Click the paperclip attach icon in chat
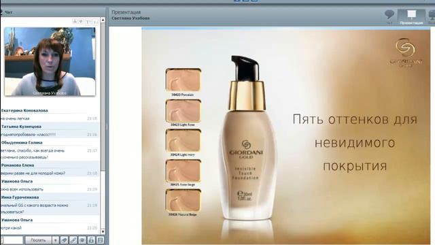Viewport: 435px width, 245px height. pyautogui.click(x=73, y=240)
